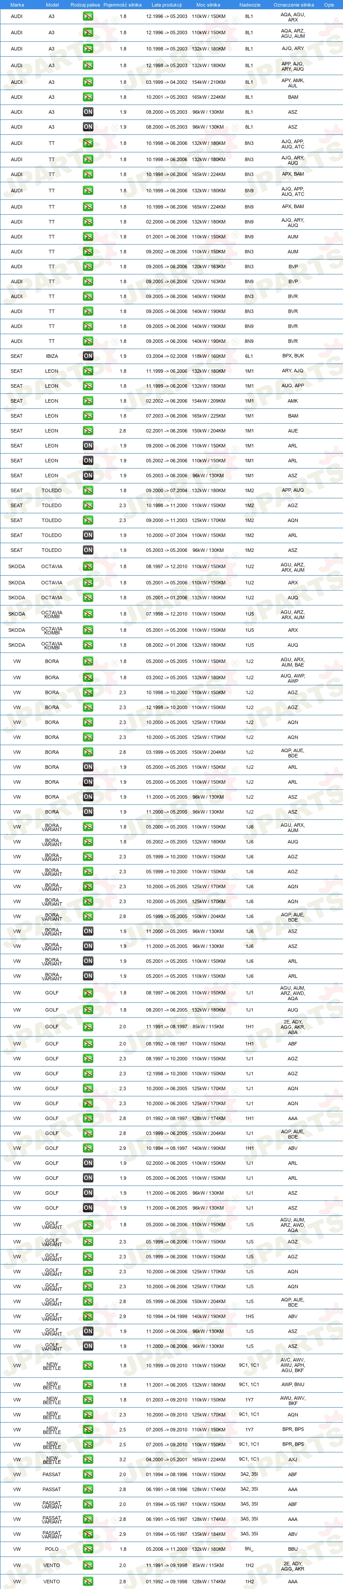343x1589 pixels.
Task: Click the Opis column header
Action: point(329,5)
